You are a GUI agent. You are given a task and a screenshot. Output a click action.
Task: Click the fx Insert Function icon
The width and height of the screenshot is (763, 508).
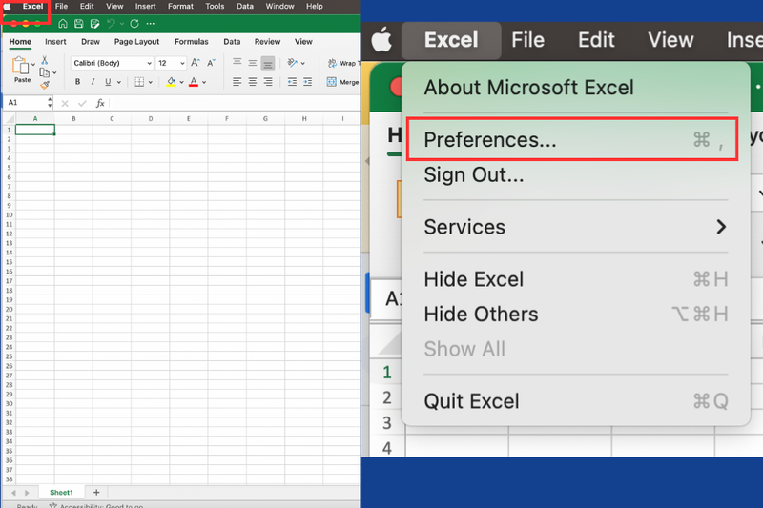(x=100, y=103)
